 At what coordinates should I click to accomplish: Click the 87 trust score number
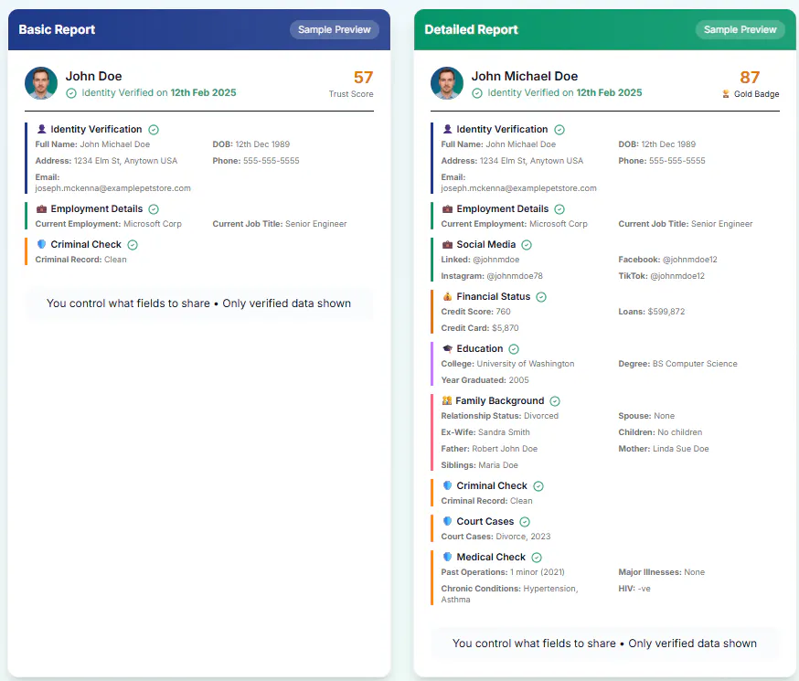(x=750, y=77)
